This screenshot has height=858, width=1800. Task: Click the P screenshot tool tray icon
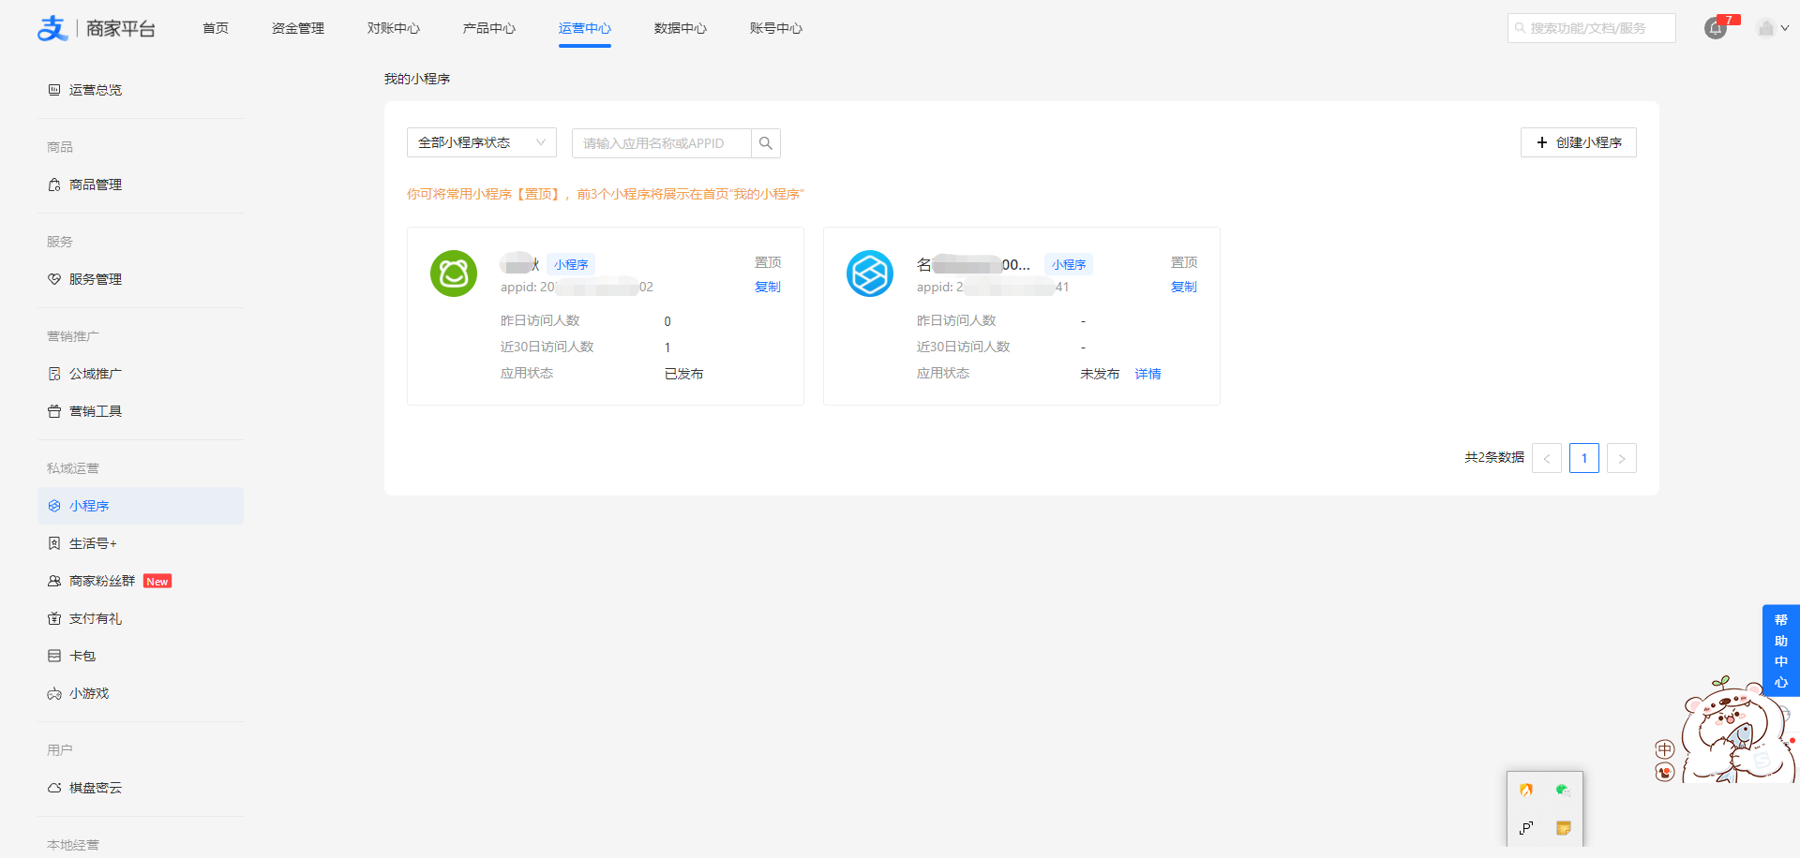click(x=1526, y=827)
